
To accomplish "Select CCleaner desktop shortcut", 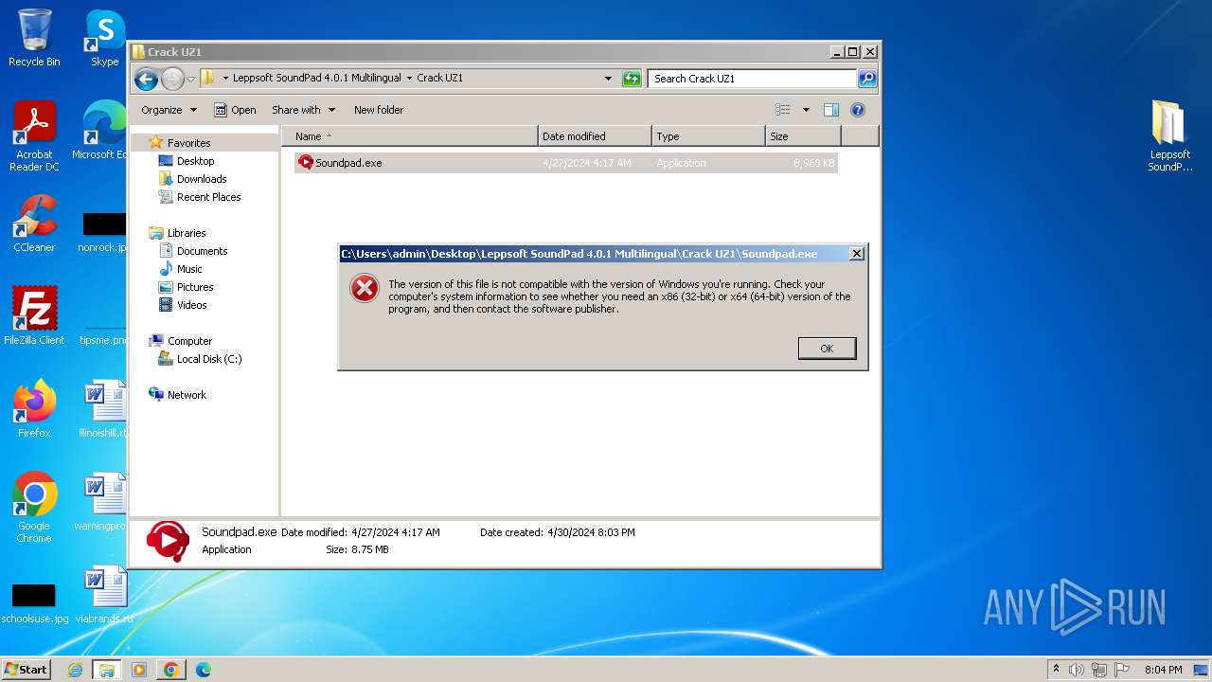I will [x=34, y=224].
